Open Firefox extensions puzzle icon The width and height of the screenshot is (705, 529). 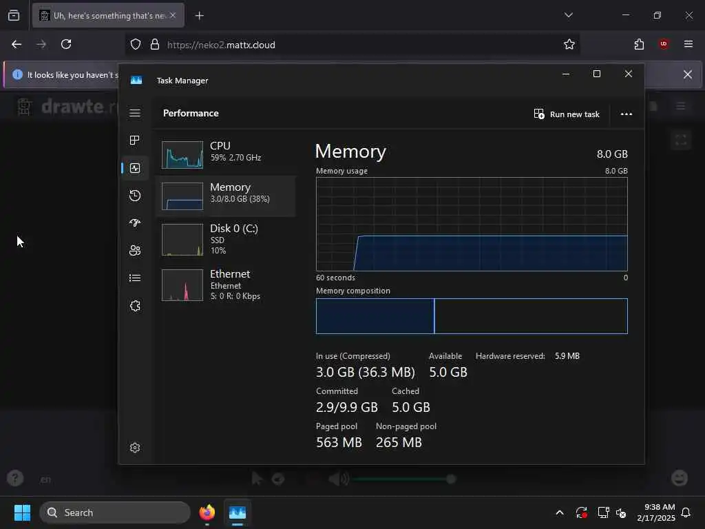pos(639,44)
